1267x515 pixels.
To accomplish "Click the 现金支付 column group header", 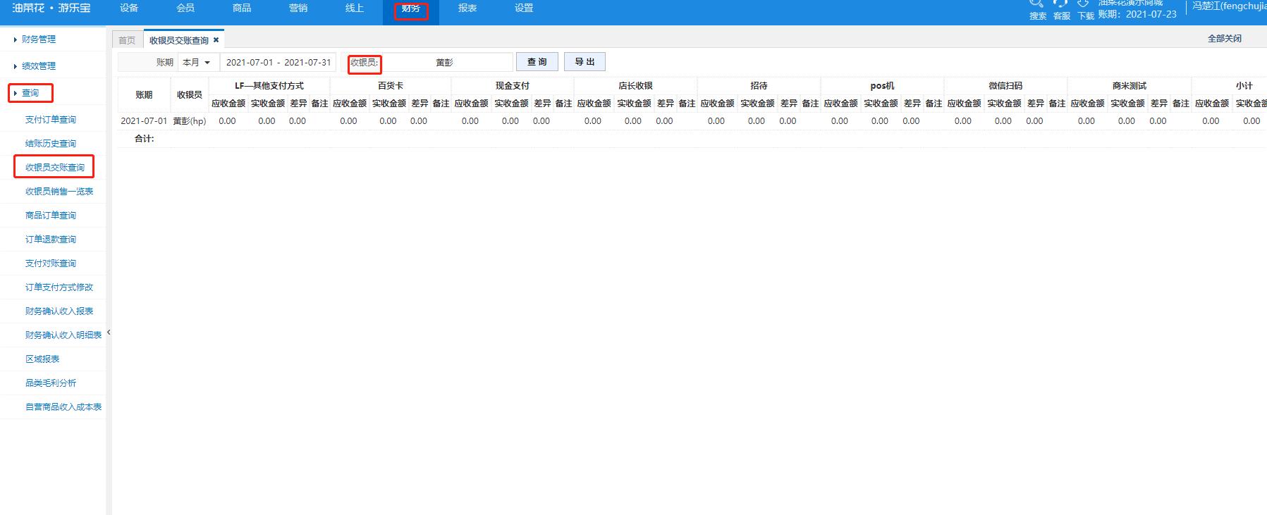I will [513, 86].
